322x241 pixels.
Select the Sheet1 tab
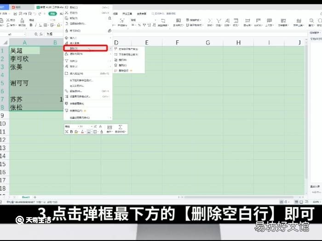(26, 197)
